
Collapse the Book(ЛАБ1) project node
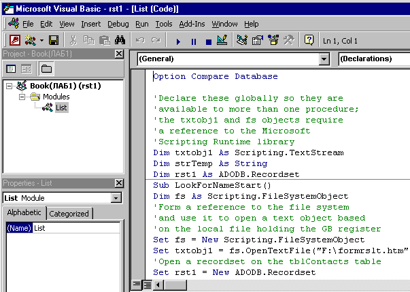(9, 86)
